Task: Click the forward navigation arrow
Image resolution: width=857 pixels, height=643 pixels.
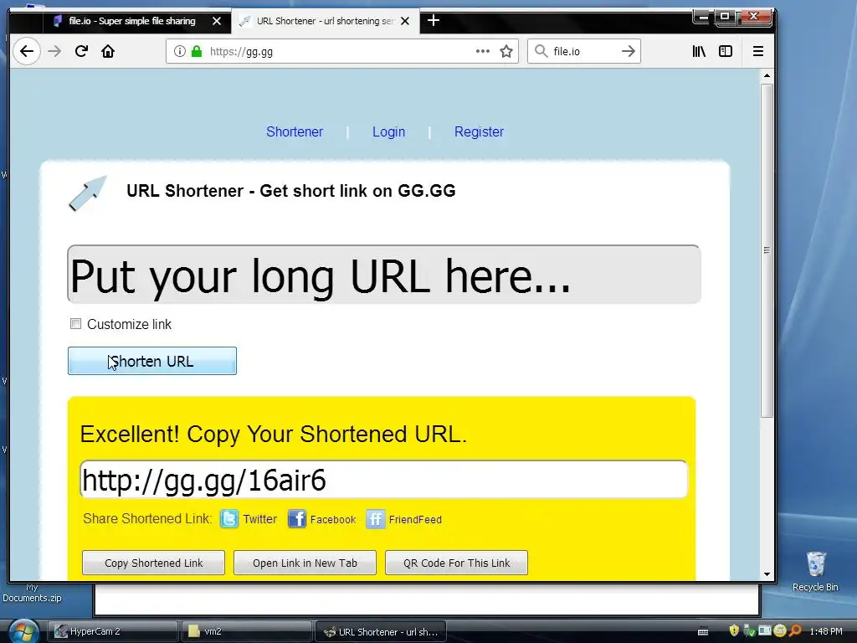Action: click(x=54, y=51)
